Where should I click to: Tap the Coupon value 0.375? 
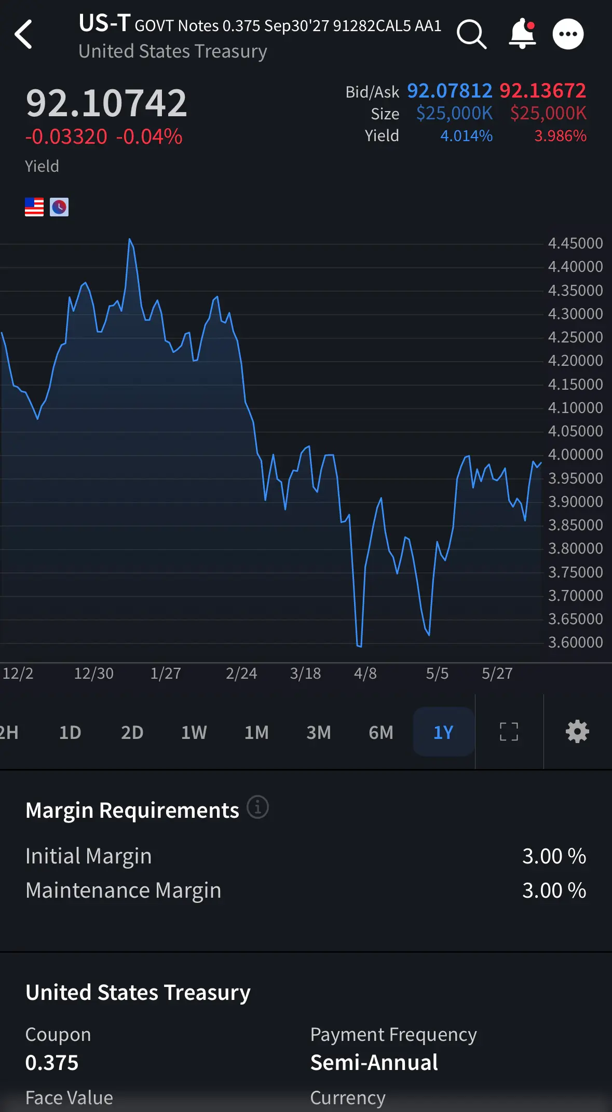[52, 1063]
